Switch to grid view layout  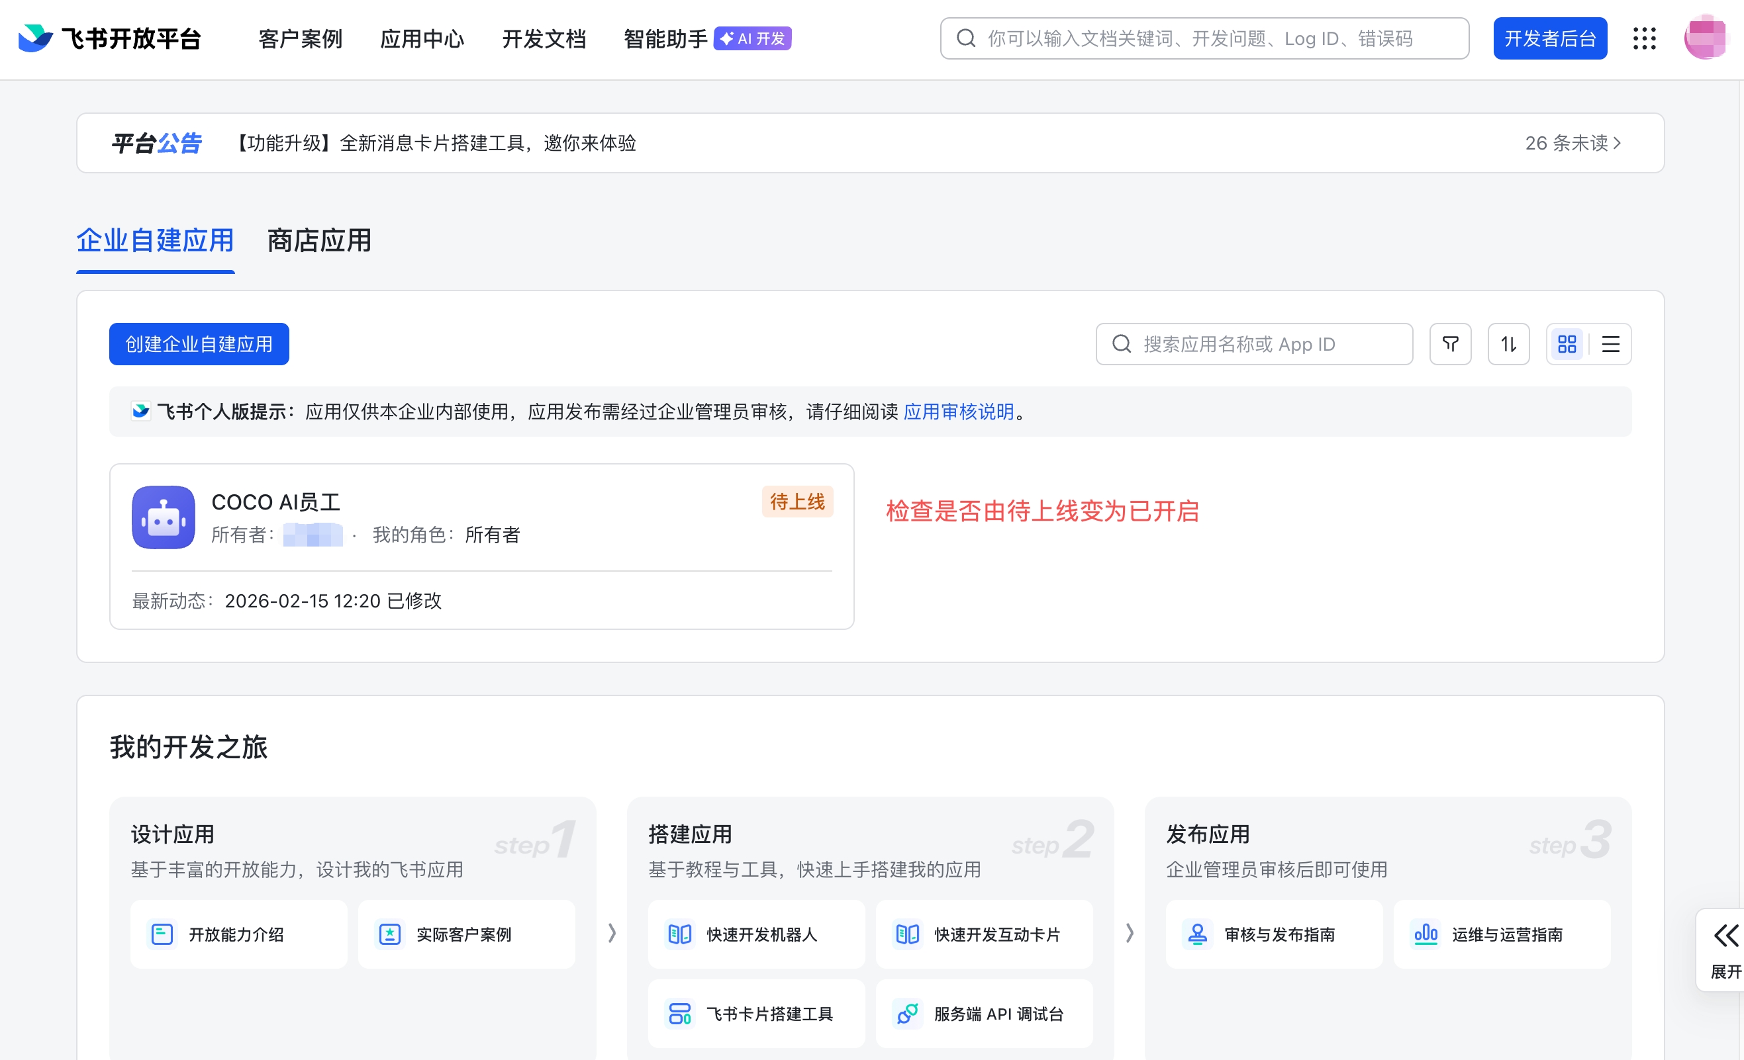pos(1567,343)
